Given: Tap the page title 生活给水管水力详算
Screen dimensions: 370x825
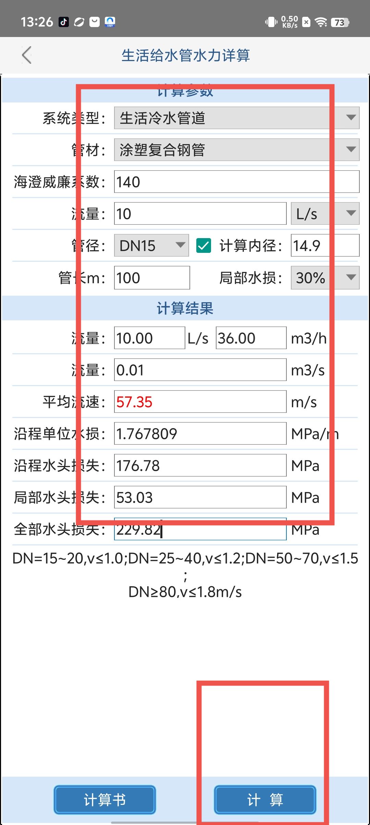Looking at the screenshot, I should (x=185, y=55).
